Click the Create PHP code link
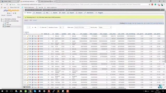 click(x=151, y=23)
